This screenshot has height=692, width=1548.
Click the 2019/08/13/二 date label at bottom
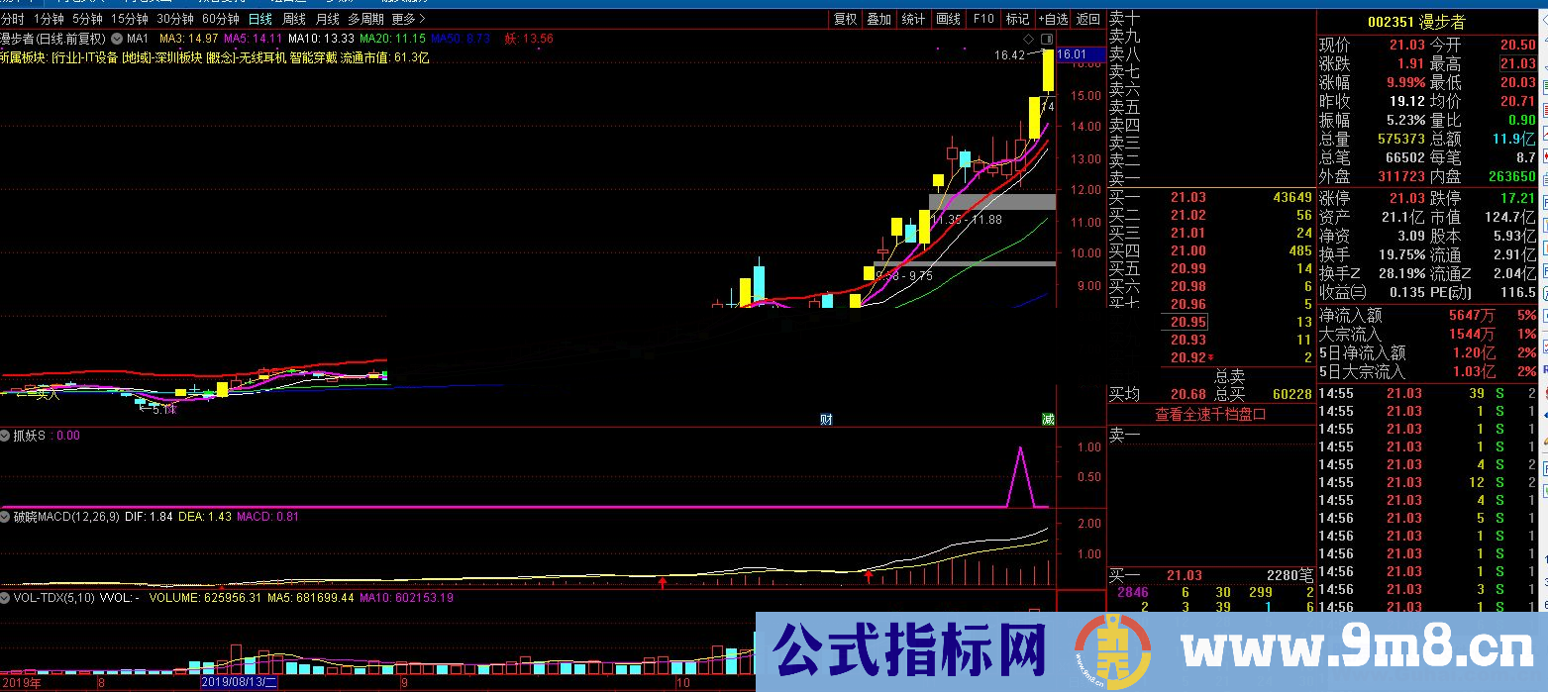(x=241, y=682)
